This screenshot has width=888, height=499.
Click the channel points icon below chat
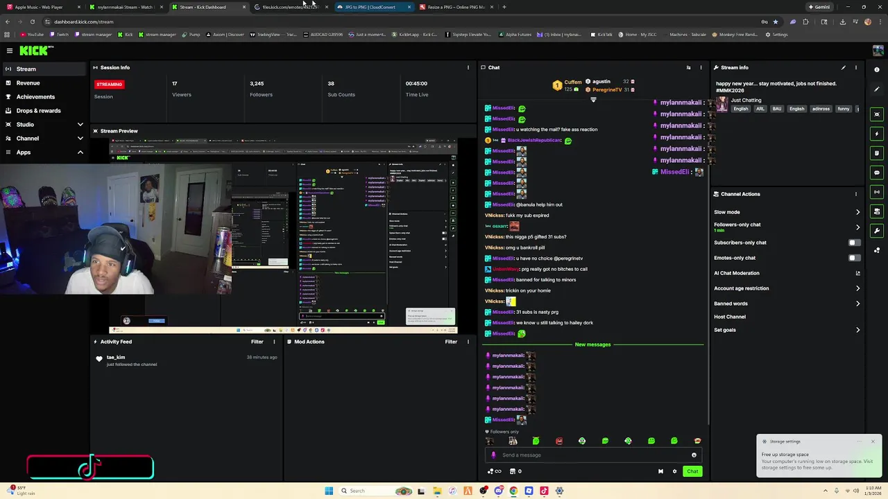pyautogui.click(x=494, y=471)
